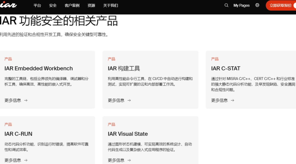Click the subtitle 利用先进的验证和合规性开发工具
This screenshot has height=164, width=296.
54,35
